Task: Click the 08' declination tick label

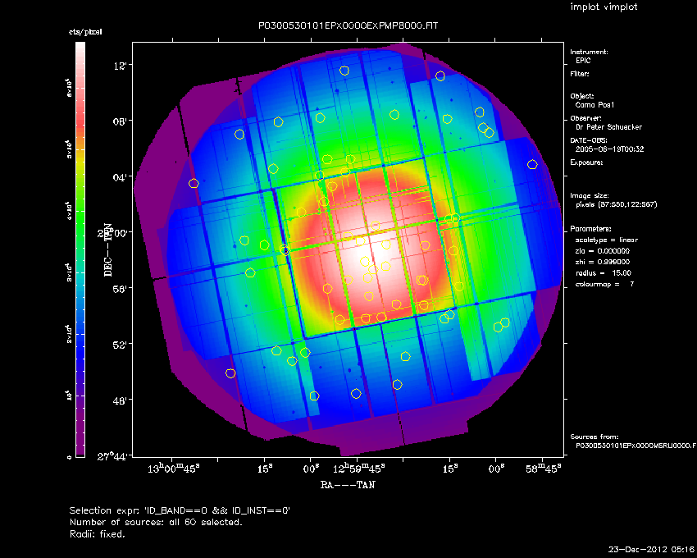Action: (x=119, y=121)
